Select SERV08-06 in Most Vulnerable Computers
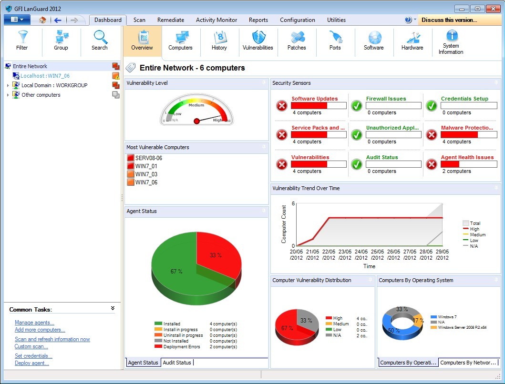This screenshot has width=505, height=384. pyautogui.click(x=148, y=158)
